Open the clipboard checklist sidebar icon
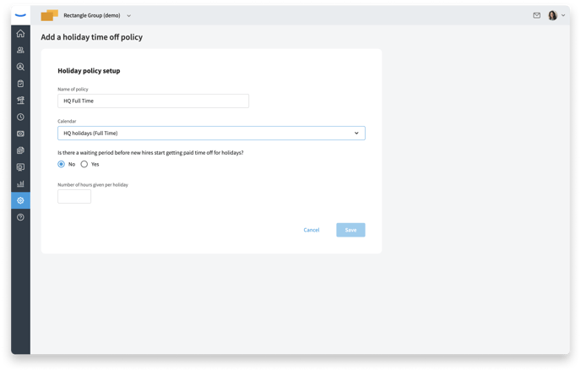The height and width of the screenshot is (371, 581). [x=20, y=84]
